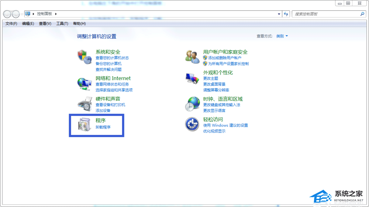Open 硬件和声音 category heading

pos(108,99)
